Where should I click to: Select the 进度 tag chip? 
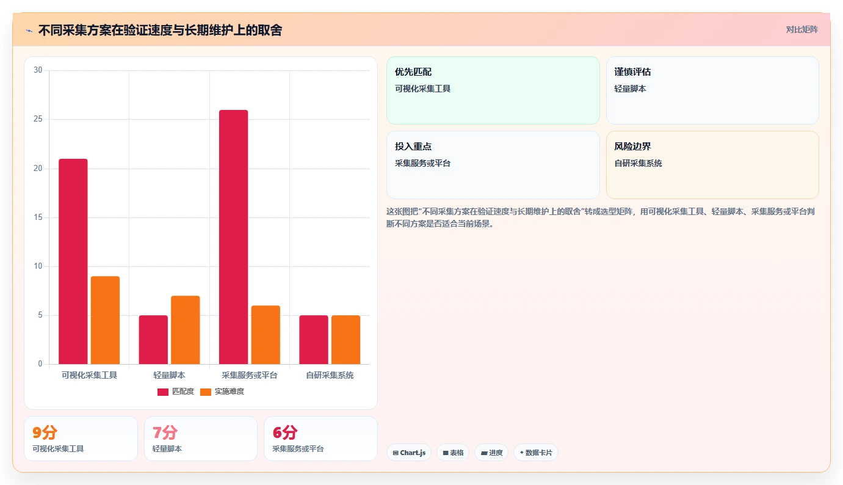(x=491, y=453)
